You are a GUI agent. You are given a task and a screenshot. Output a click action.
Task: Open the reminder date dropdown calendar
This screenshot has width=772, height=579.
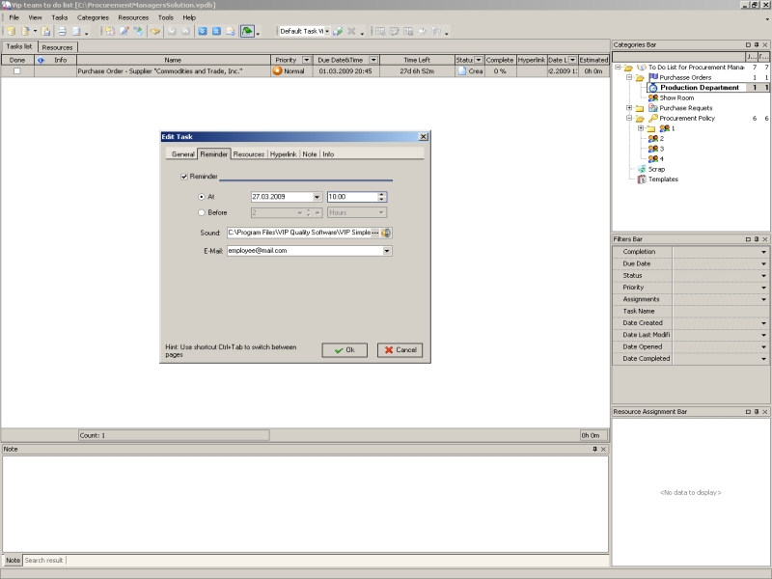click(317, 197)
